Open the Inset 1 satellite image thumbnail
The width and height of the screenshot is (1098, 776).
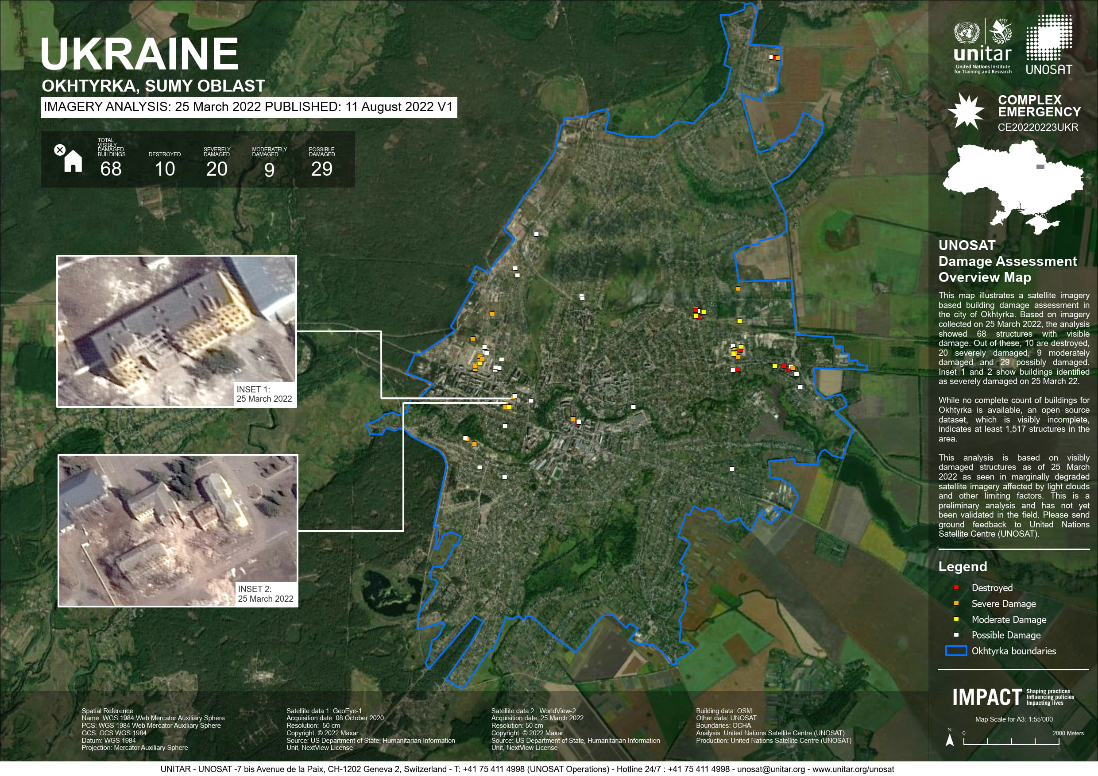(x=177, y=331)
